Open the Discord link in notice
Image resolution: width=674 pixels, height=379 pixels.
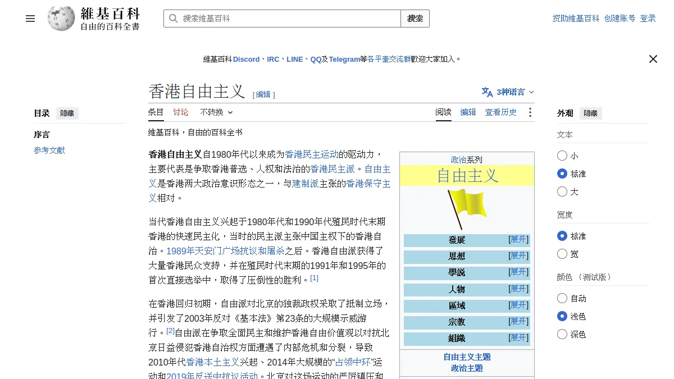coord(246,59)
